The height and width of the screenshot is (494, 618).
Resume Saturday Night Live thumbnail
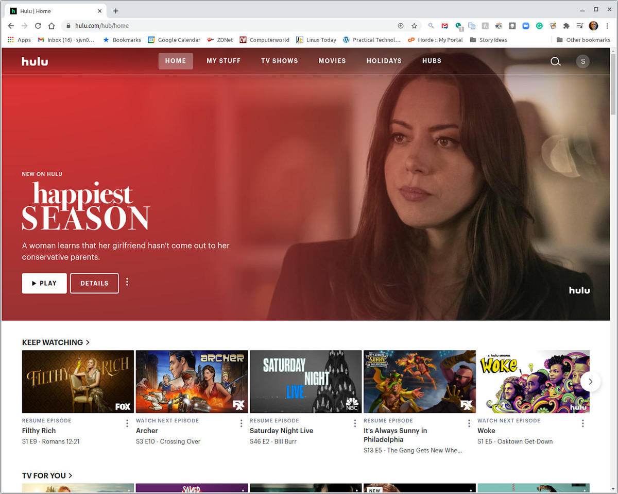tap(306, 382)
